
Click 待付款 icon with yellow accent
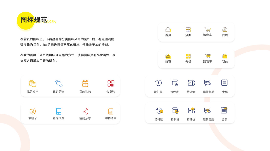[x=159, y=110]
